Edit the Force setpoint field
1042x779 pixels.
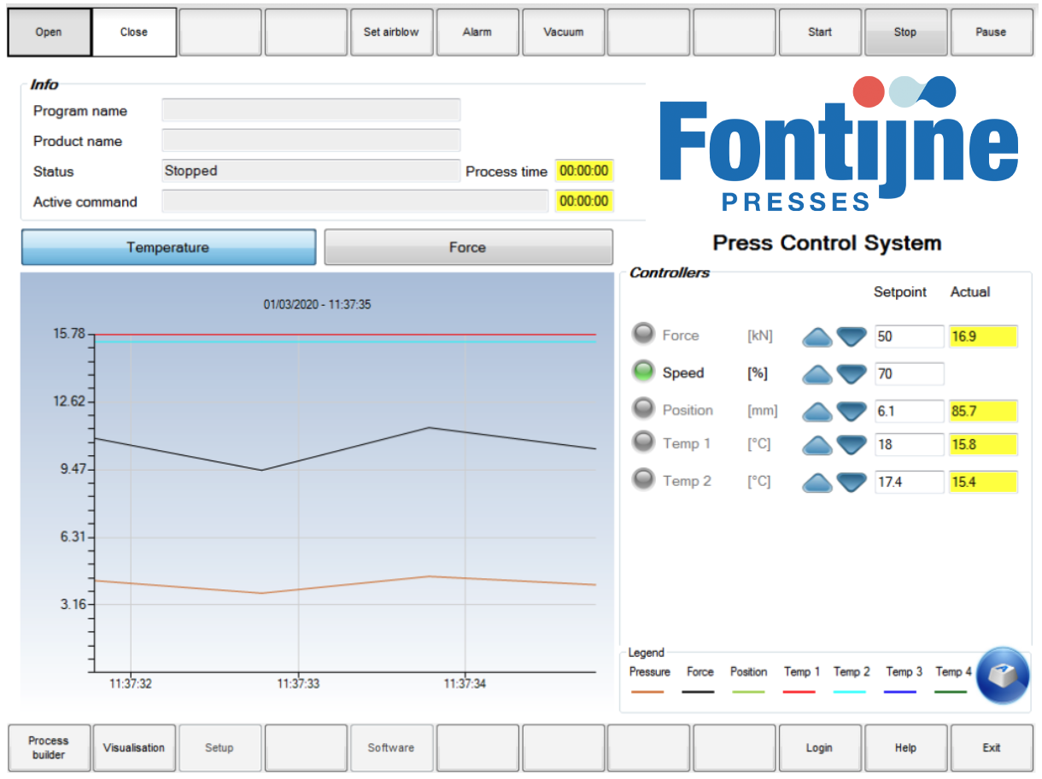910,337
